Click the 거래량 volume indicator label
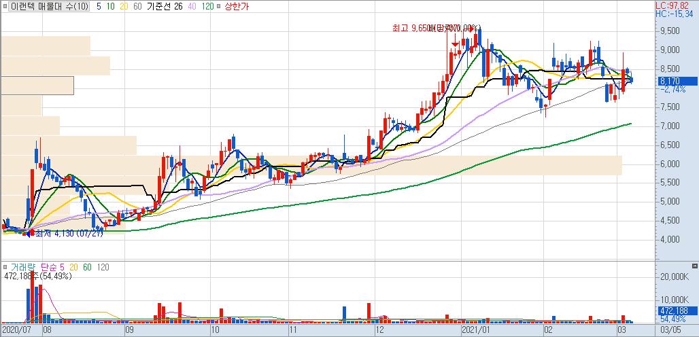This screenshot has height=337, width=699. point(22,267)
